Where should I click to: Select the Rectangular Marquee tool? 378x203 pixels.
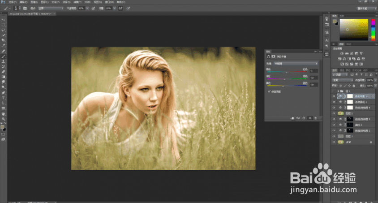(3, 25)
